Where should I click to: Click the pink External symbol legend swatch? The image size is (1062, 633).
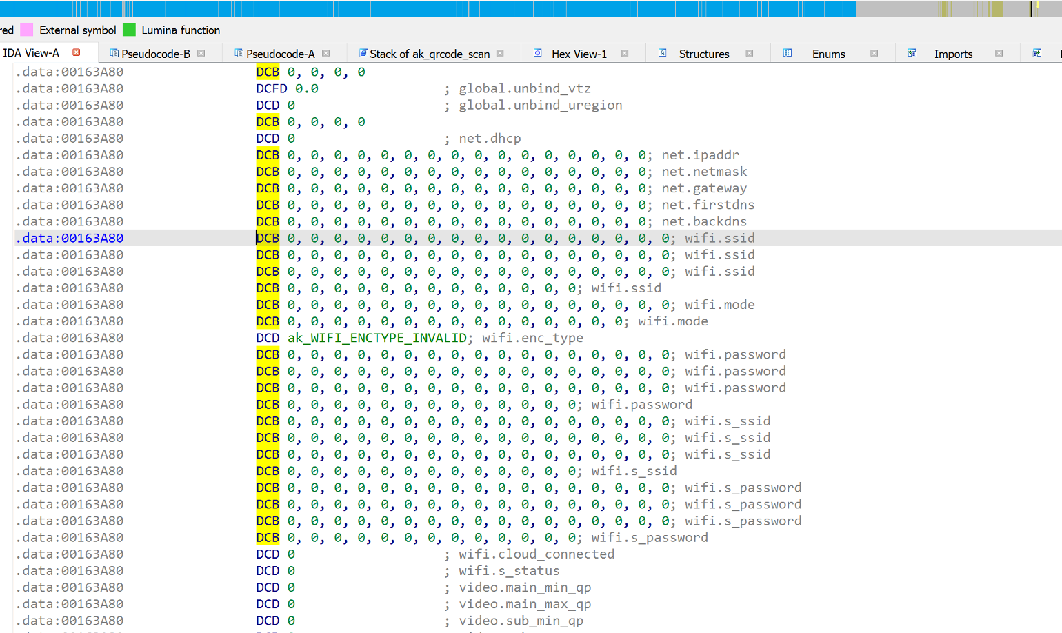coord(27,30)
